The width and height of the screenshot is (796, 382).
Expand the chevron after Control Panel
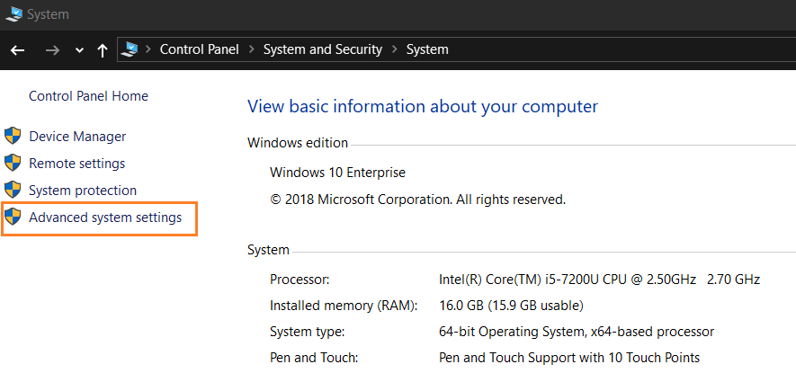click(x=251, y=49)
